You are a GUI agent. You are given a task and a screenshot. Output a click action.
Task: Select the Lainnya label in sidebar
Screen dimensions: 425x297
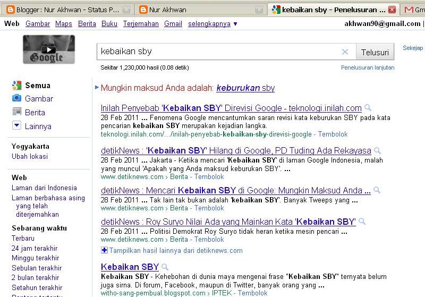38,126
